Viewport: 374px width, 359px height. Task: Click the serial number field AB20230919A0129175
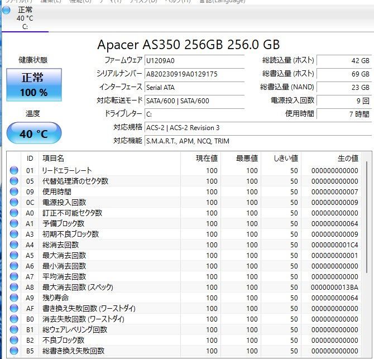[x=194, y=74]
